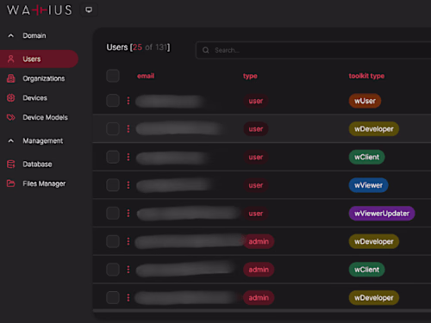431x323 pixels.
Task: Check the wUser row checkbox
Action: click(113, 101)
